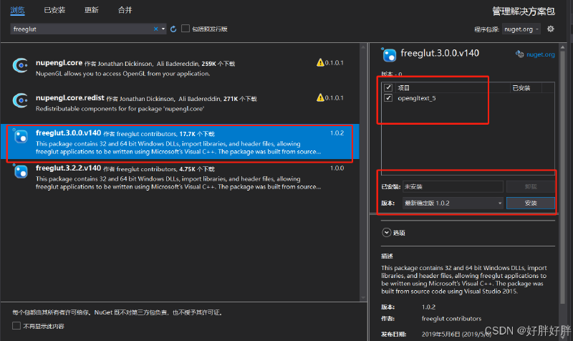Open the nuget.org link in details pane
Screen dimensions: 573x341
coord(541,54)
